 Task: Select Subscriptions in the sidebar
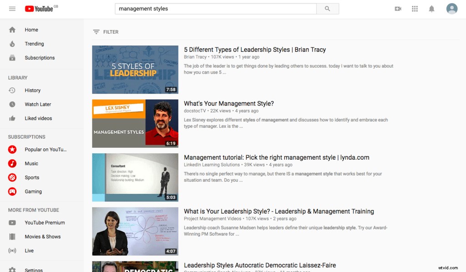pos(40,58)
